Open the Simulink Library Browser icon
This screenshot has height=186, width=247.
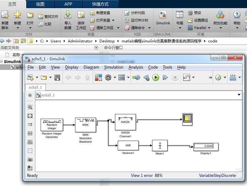click(98, 77)
